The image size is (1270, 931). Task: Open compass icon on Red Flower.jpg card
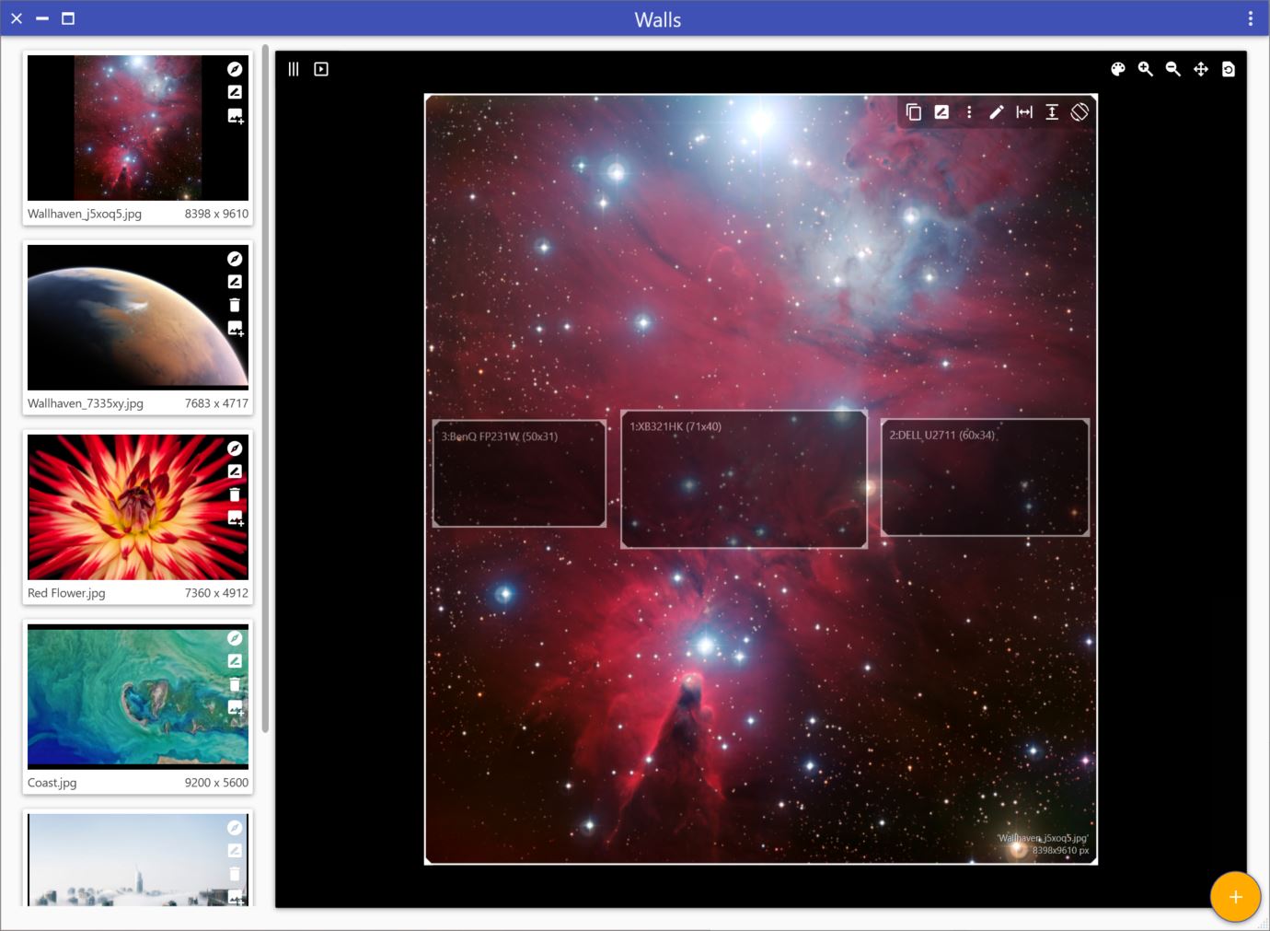pos(235,448)
